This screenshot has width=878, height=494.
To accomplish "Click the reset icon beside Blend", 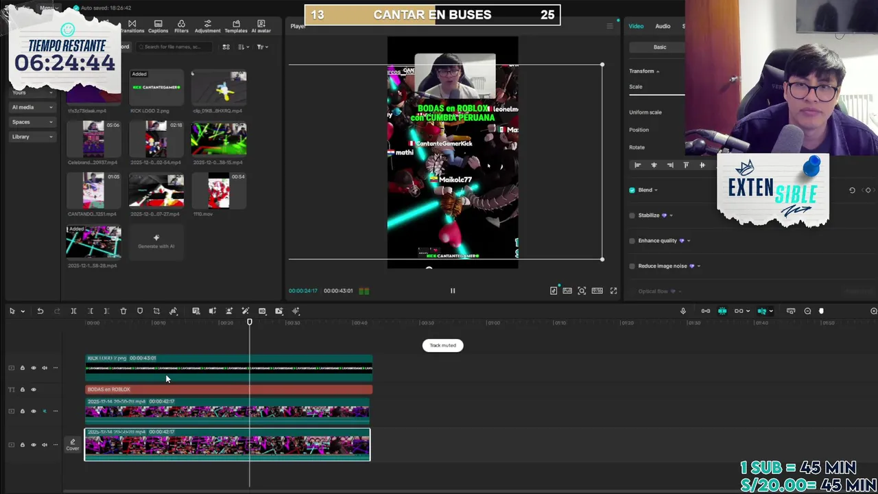I will pos(852,190).
